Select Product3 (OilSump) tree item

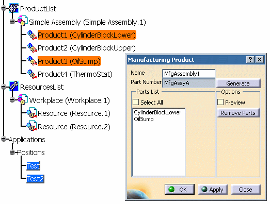click(x=69, y=61)
